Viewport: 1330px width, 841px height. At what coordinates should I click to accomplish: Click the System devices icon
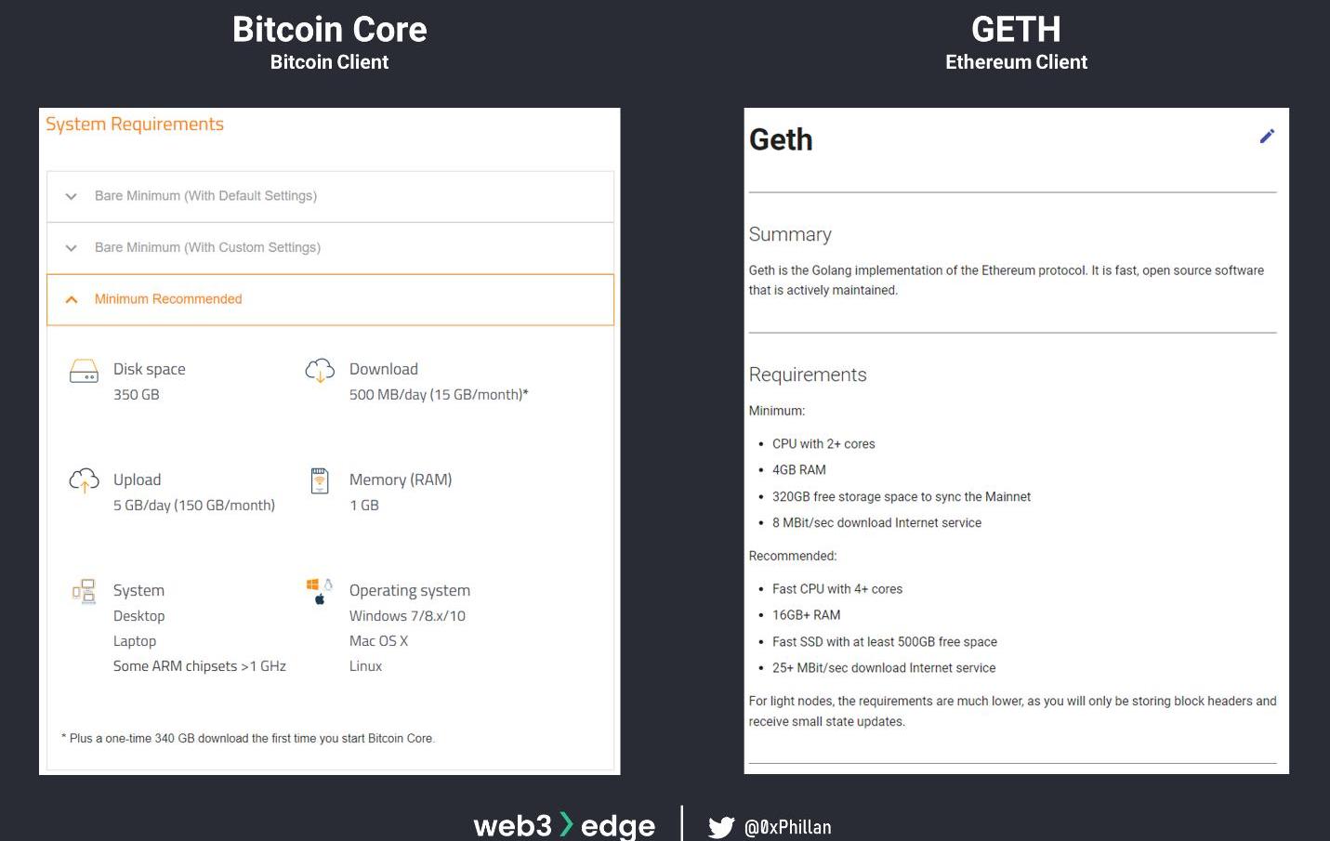coord(84,591)
